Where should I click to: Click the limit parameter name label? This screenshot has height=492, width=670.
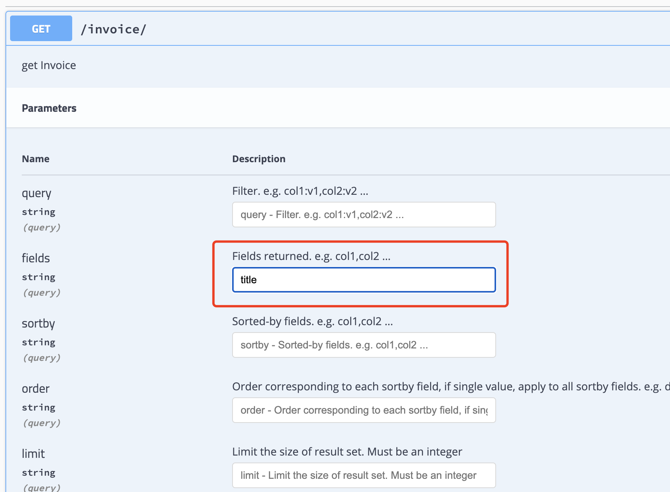point(33,454)
